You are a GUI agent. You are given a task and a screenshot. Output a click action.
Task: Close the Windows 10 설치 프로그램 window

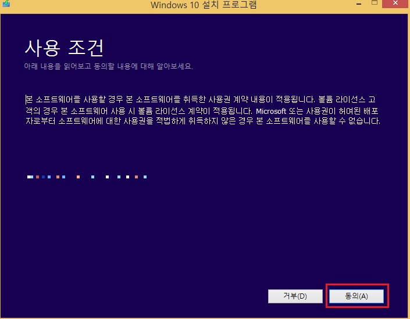(x=395, y=3)
